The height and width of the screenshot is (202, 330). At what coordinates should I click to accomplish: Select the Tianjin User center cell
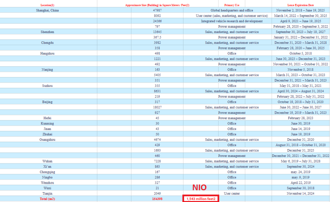tap(232, 193)
